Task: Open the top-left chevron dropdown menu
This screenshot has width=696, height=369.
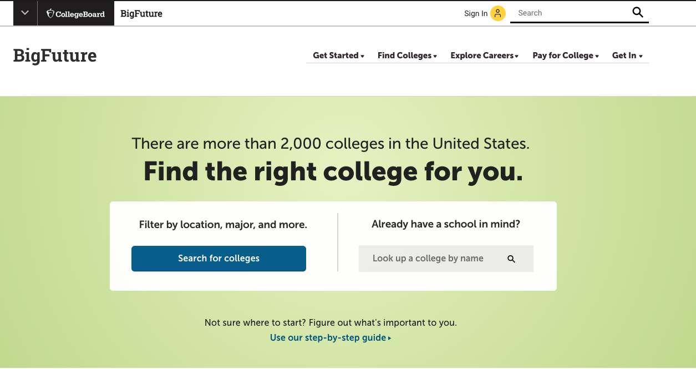Action: coord(25,13)
